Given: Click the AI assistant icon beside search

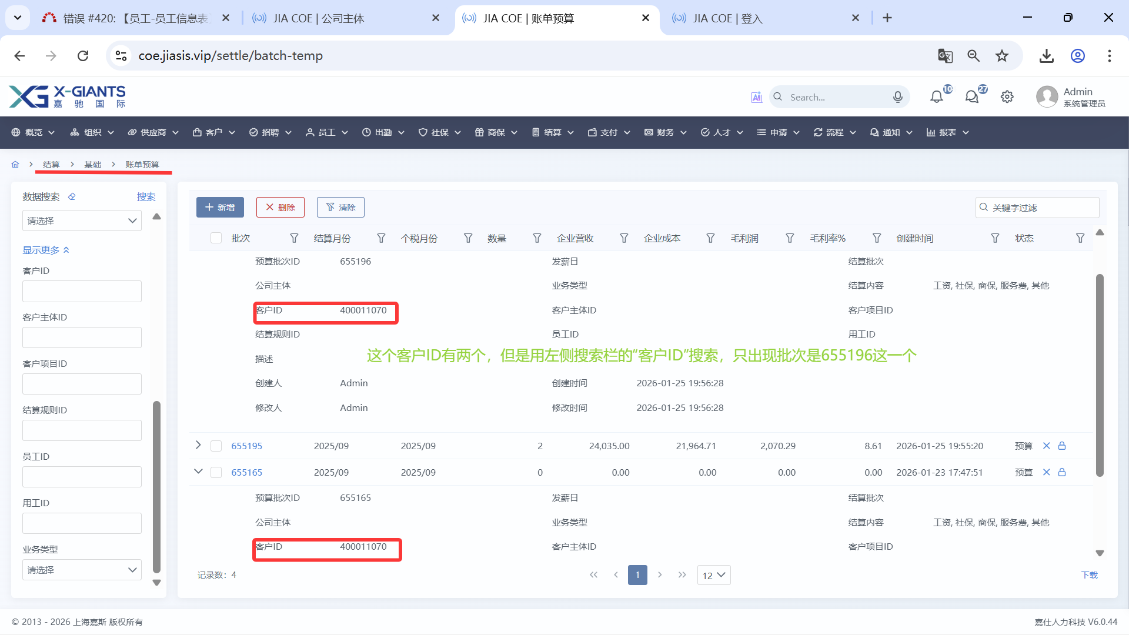Looking at the screenshot, I should 756,97.
